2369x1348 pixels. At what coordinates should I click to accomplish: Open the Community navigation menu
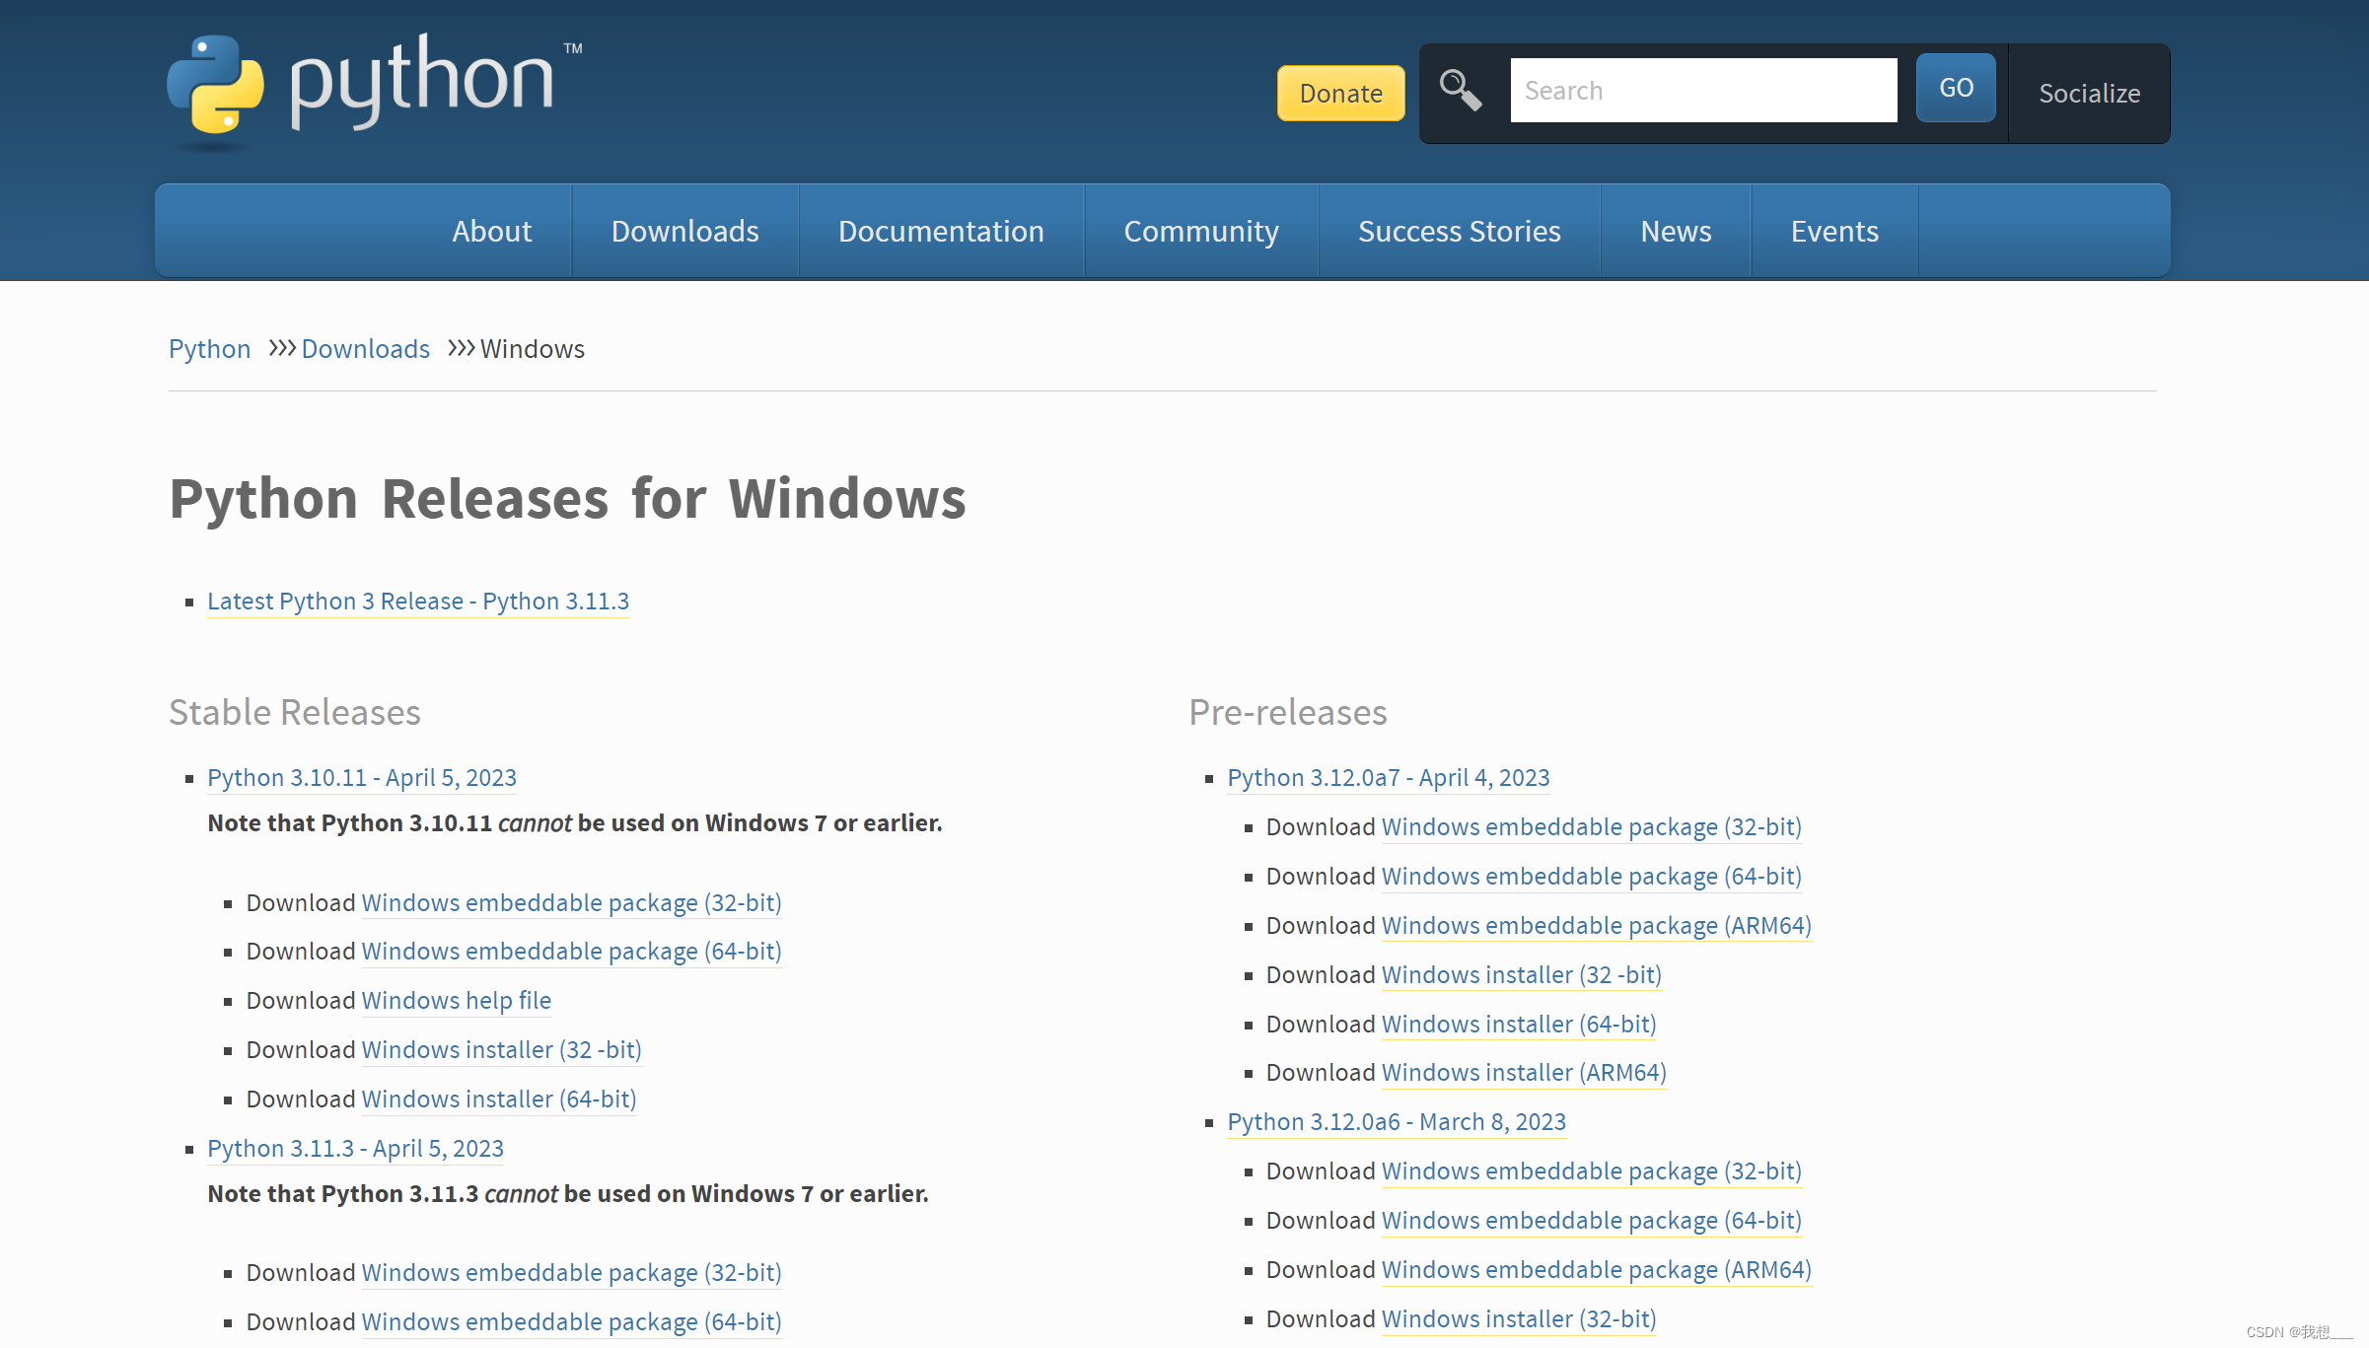pyautogui.click(x=1200, y=231)
